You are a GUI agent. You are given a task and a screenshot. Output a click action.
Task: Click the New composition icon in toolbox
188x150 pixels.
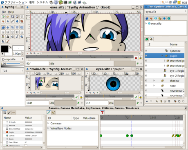[3, 17]
